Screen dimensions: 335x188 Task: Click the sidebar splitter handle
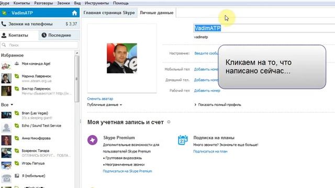click(81, 121)
